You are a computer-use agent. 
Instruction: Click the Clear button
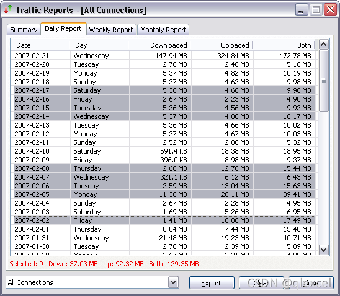(261, 282)
